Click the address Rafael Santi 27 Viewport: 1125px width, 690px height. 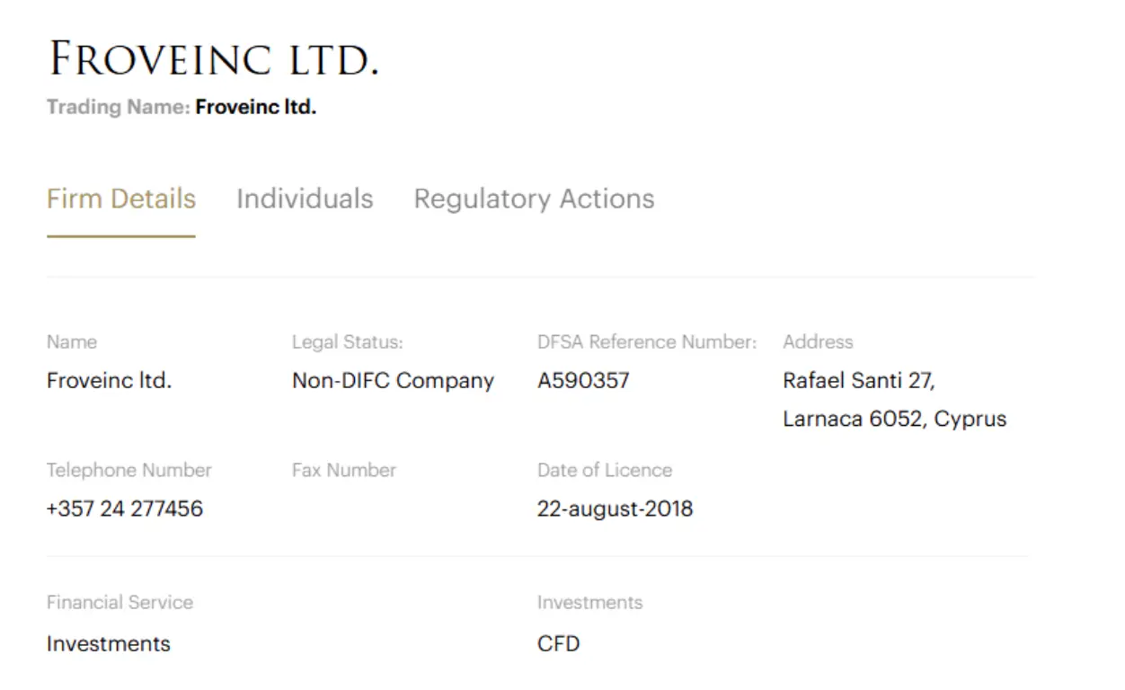(x=868, y=380)
